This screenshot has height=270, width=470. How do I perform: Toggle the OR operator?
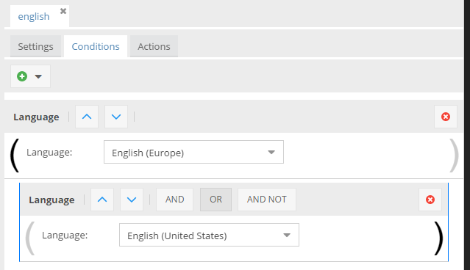click(216, 200)
